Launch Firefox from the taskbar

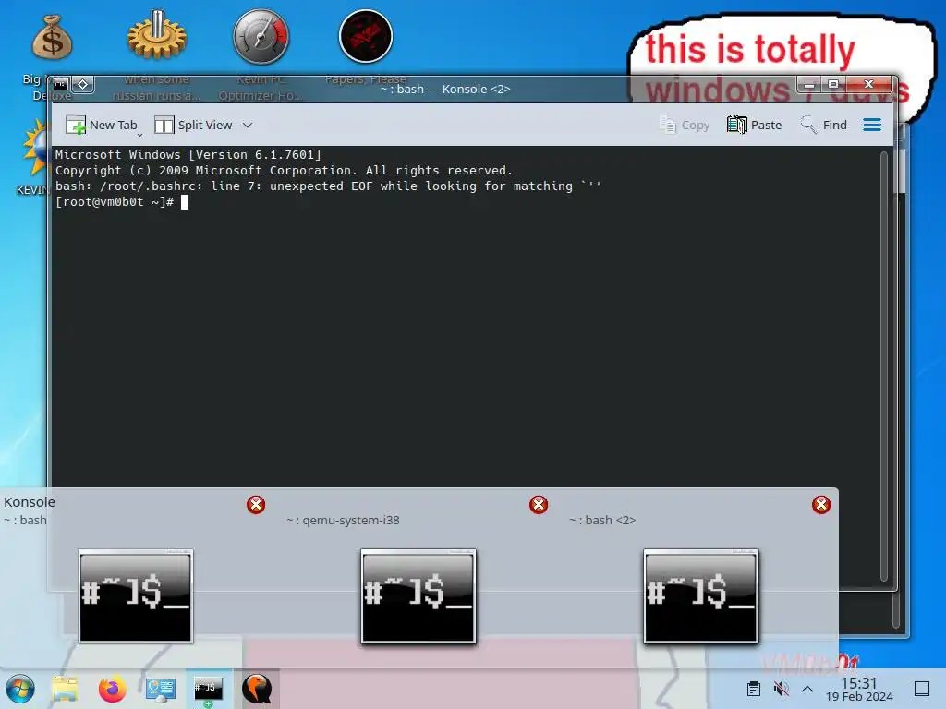pos(112,689)
